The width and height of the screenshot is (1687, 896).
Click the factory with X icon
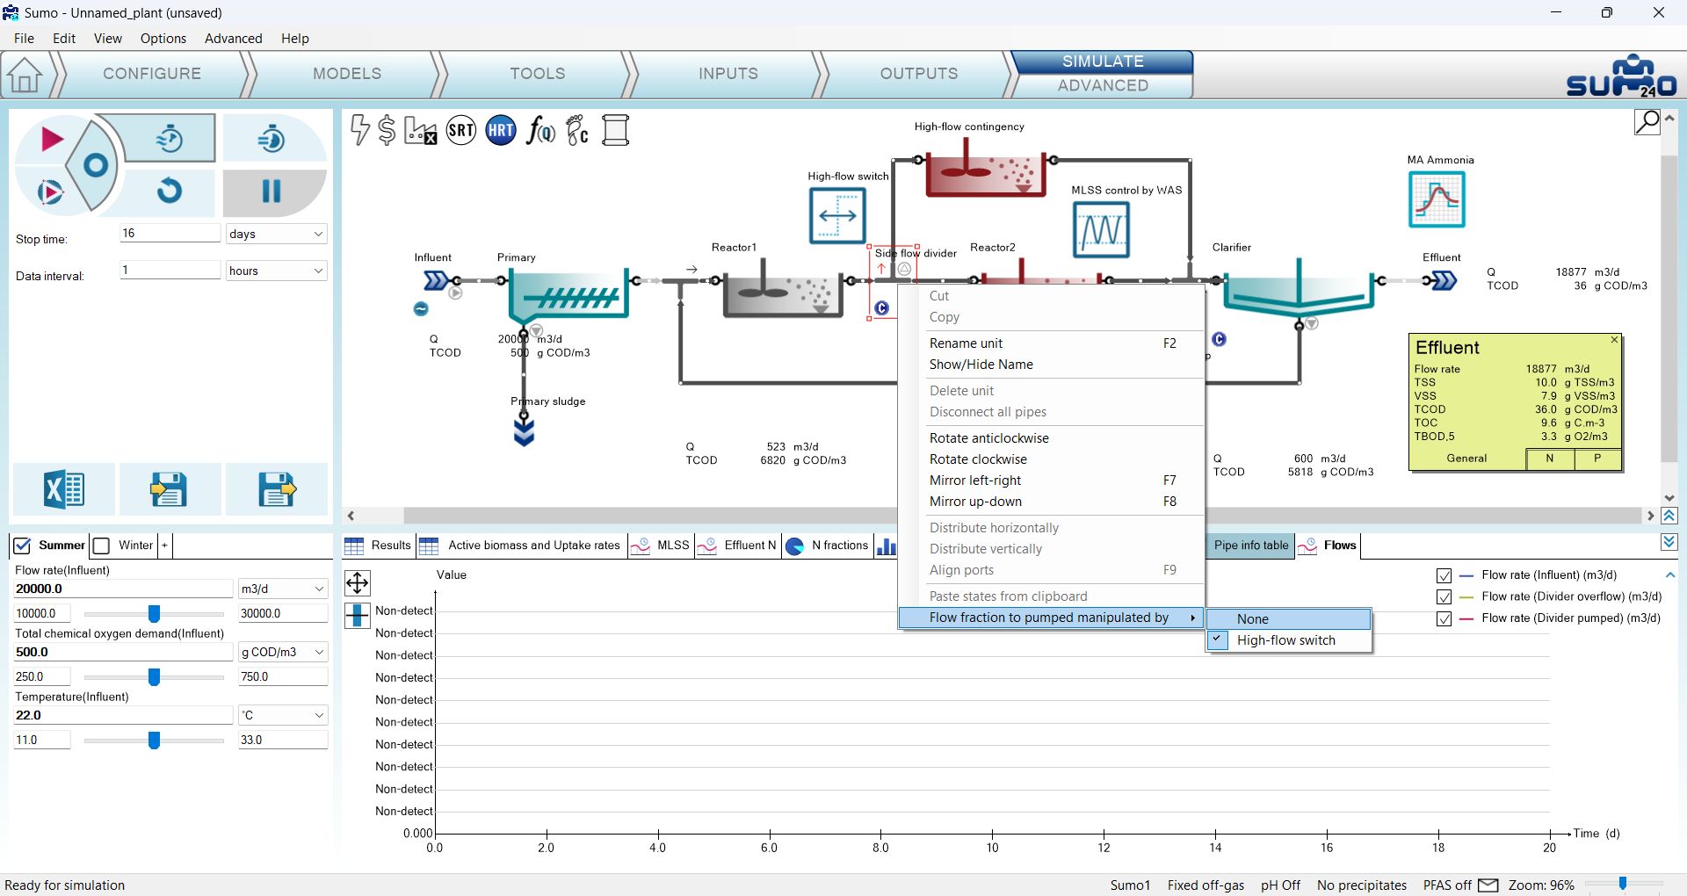420,131
